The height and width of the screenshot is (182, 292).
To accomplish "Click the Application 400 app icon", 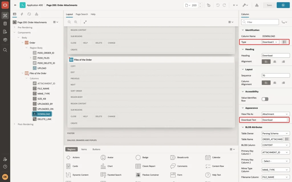I will 23,5.
